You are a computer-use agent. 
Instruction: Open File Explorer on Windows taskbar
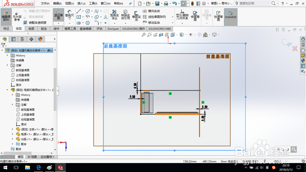pos(27,167)
